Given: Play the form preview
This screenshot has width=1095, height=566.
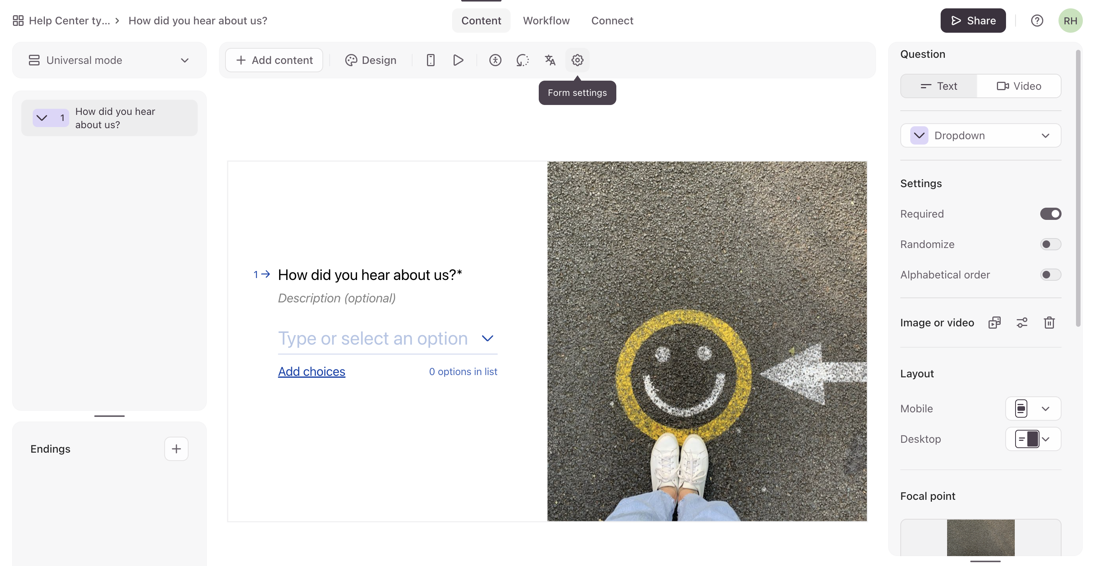Looking at the screenshot, I should point(458,60).
